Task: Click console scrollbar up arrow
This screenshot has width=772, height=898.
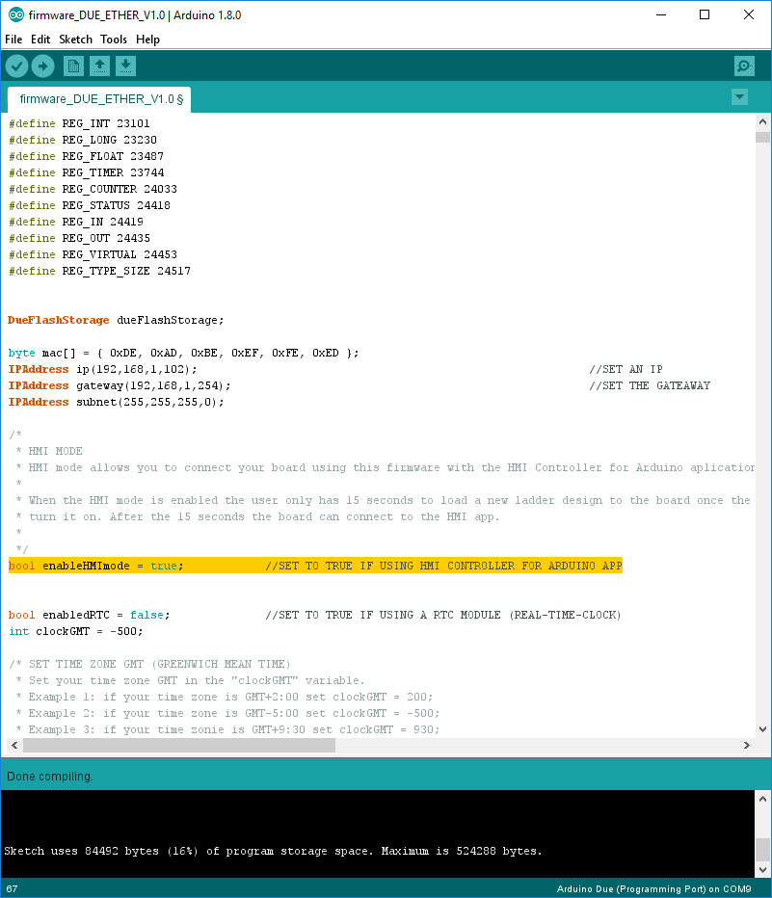Action: coord(762,799)
